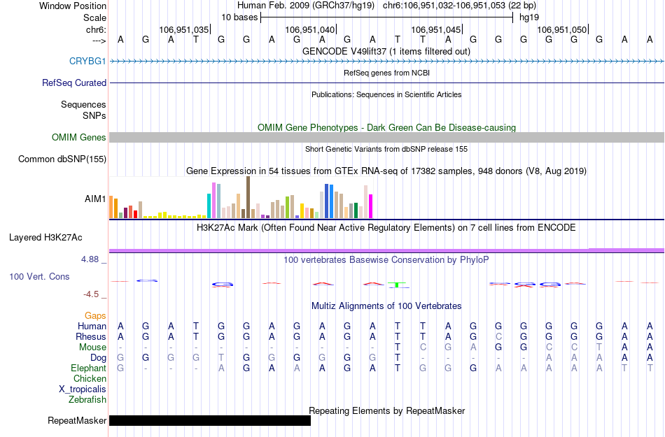
Task: Select the 100 Vert. Cons label
Action: click(x=39, y=276)
